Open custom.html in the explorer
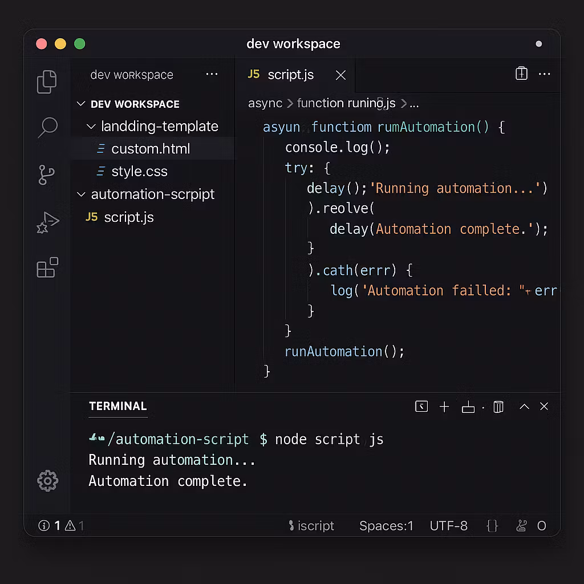The height and width of the screenshot is (584, 584). pyautogui.click(x=151, y=149)
